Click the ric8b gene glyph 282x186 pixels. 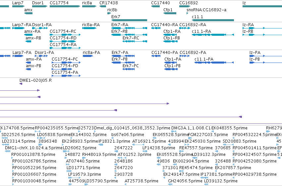[x=109, y=13]
